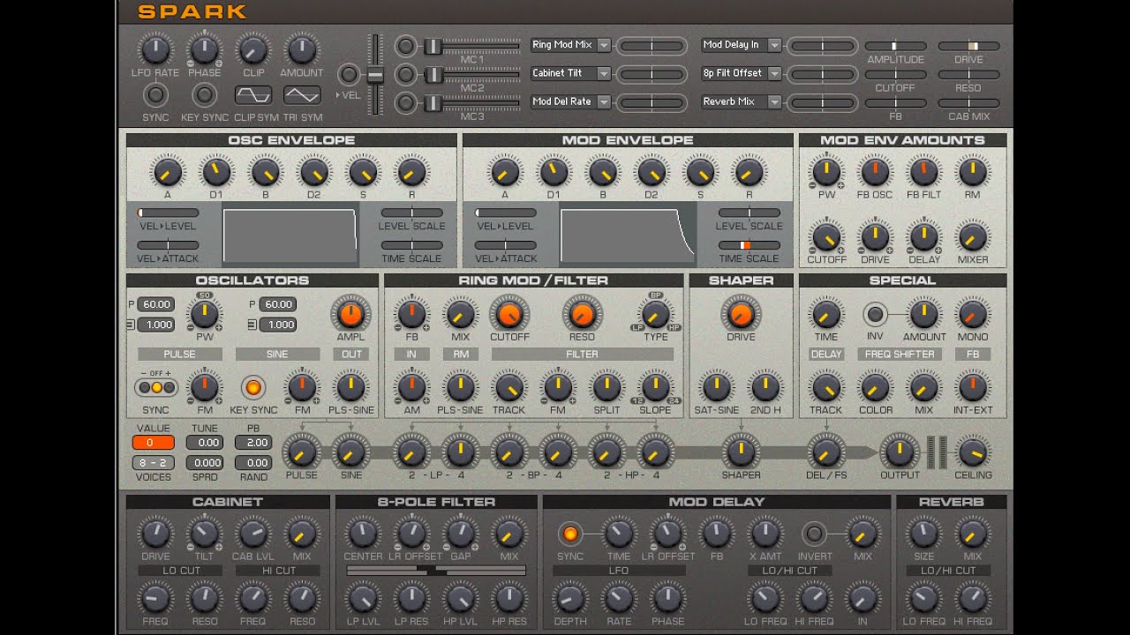Click the filter TYPE knob
Screen dimensions: 1130x635
[655, 314]
